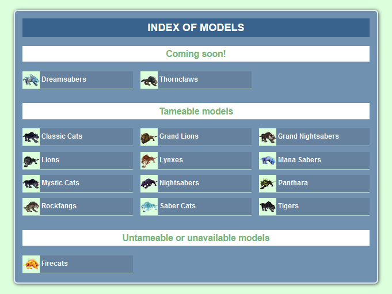
Task: Click the Grand Nightsabers model icon
Action: click(x=268, y=137)
